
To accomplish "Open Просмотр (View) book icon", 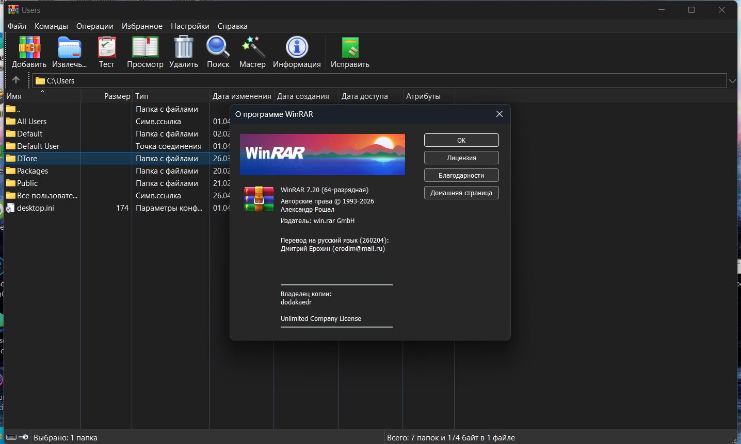I will pos(145,48).
